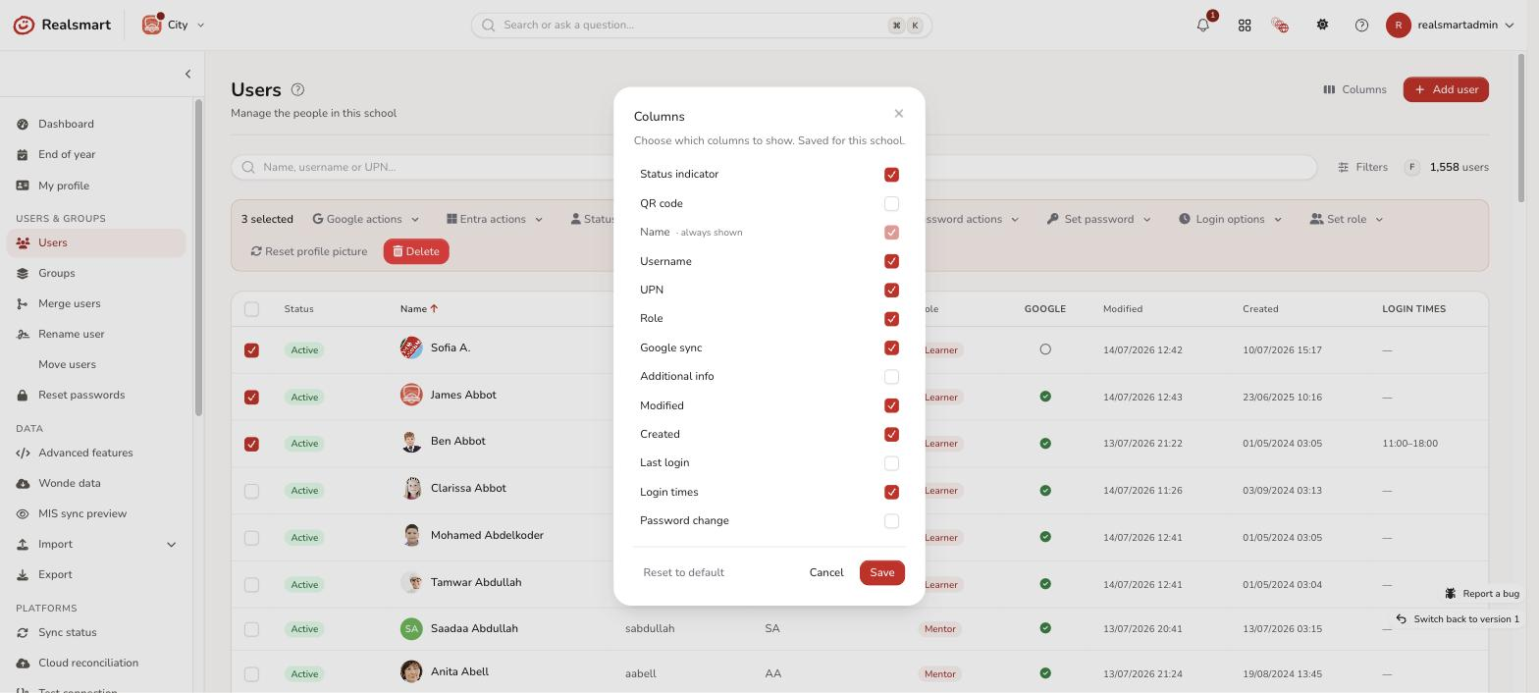
Task: Click Switch back to version 1
Action: pyautogui.click(x=1458, y=619)
